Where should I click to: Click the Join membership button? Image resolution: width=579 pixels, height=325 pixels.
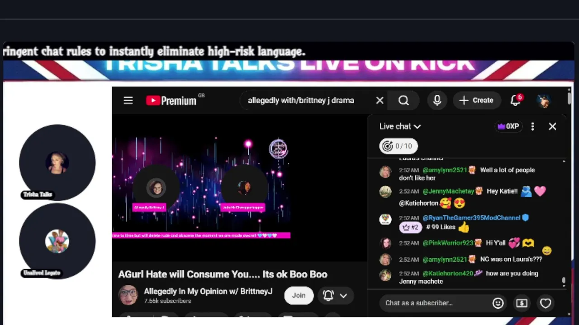click(x=299, y=295)
